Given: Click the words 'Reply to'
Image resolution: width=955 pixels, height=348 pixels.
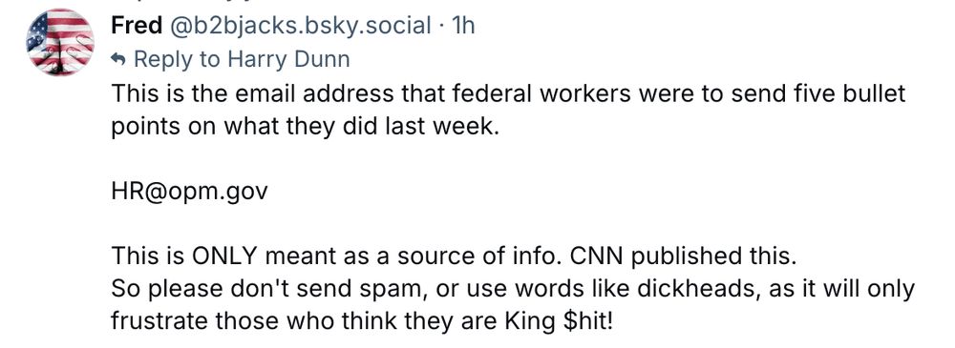Looking at the screenshot, I should 177,60.
